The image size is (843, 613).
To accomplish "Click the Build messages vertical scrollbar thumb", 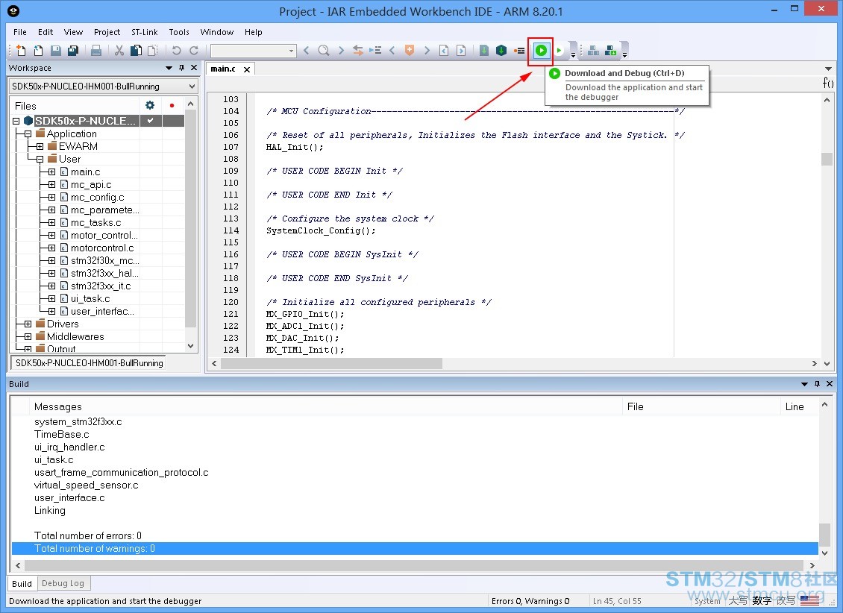I will click(824, 534).
